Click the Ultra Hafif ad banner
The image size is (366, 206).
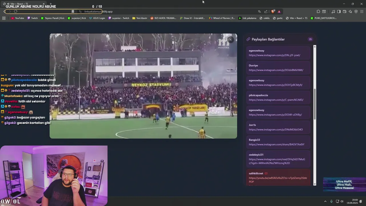[345, 185]
